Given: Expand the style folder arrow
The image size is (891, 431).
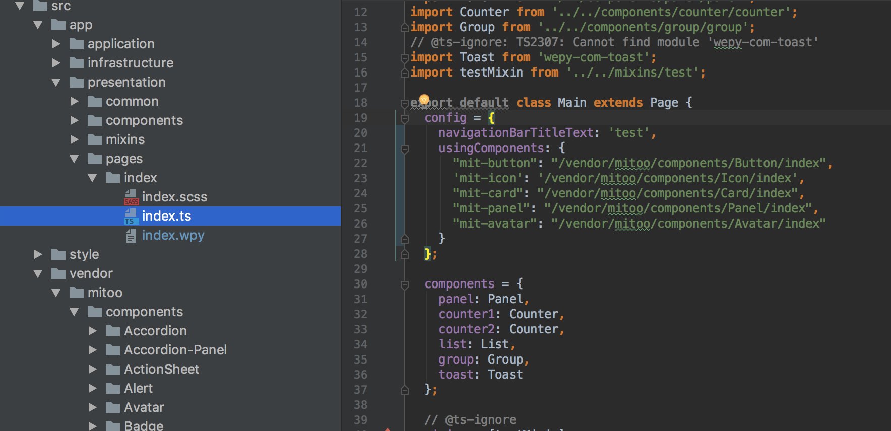Looking at the screenshot, I should 38,254.
